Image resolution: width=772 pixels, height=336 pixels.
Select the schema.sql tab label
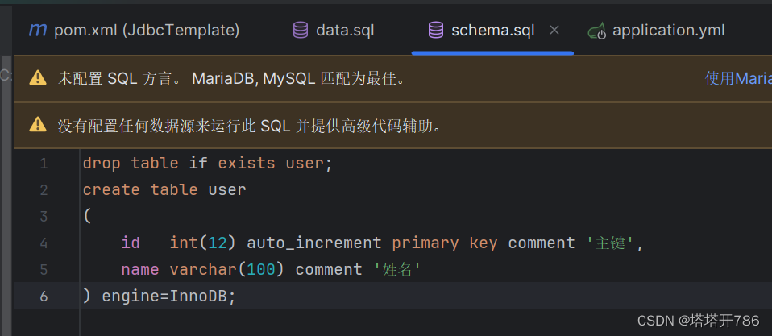pos(492,31)
